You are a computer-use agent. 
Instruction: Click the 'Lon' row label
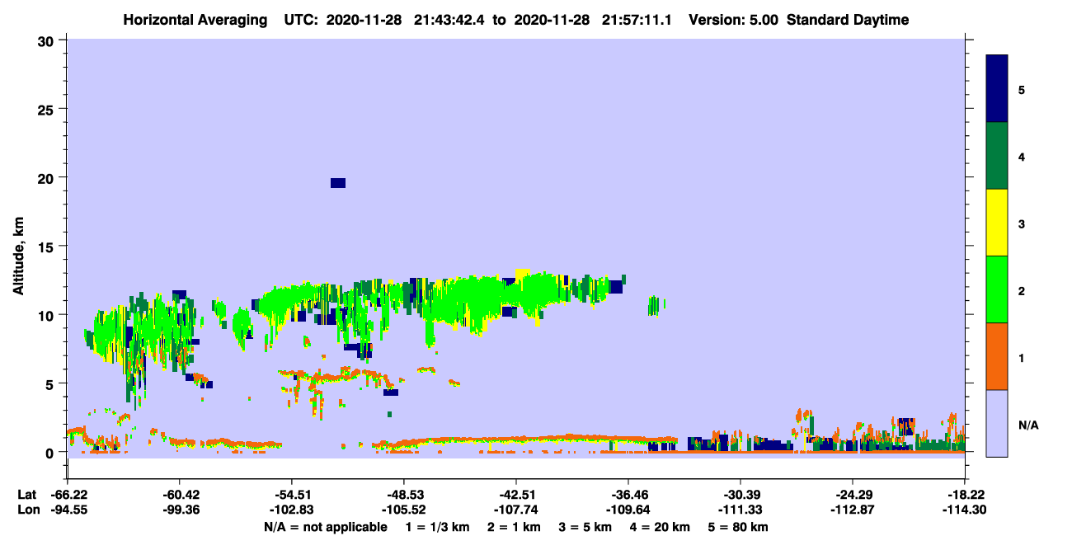click(x=27, y=510)
